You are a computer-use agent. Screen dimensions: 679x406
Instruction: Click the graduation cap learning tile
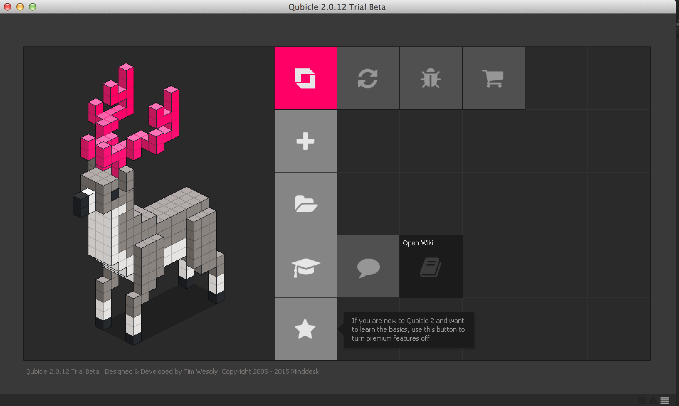click(x=305, y=266)
